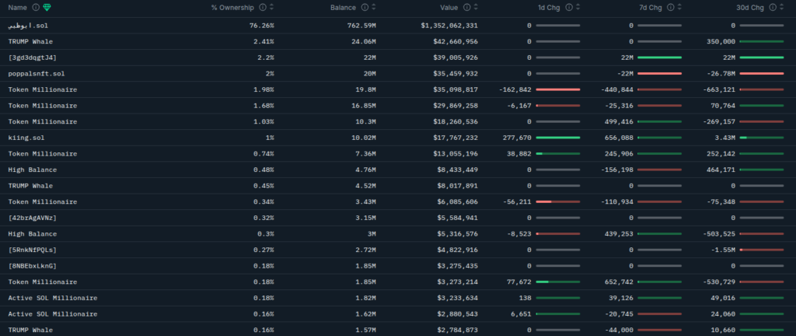Click the 30d Chg info icon
The width and height of the screenshot is (796, 336).
tap(772, 8)
